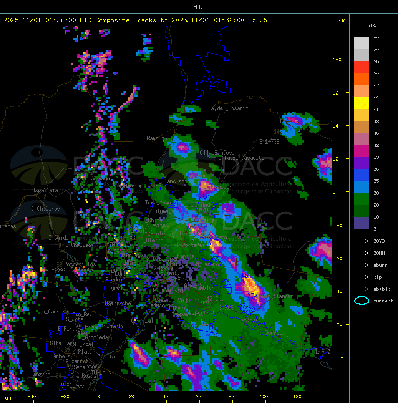Pick the purple 36–39 dBZ swatch
Screen dimensions: 398x403
362,163
